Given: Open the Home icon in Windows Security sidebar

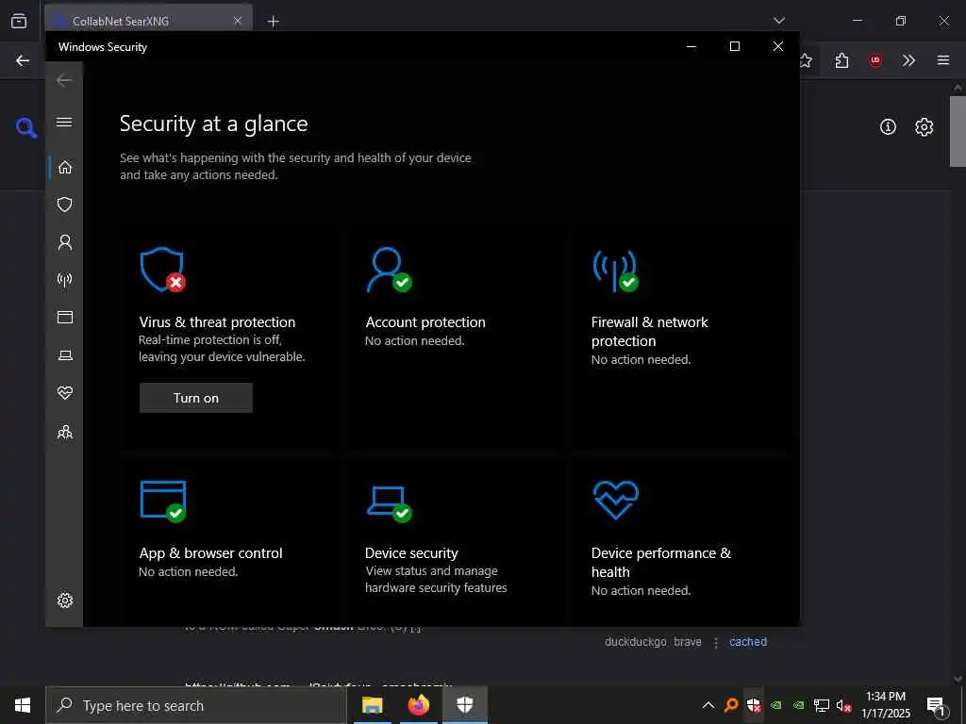Looking at the screenshot, I should coord(65,168).
